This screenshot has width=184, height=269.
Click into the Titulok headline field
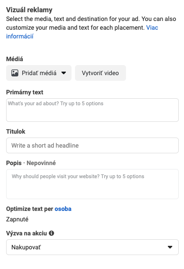click(92, 145)
